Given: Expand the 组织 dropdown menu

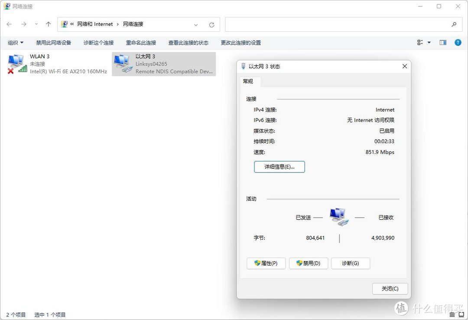Looking at the screenshot, I should 15,42.
